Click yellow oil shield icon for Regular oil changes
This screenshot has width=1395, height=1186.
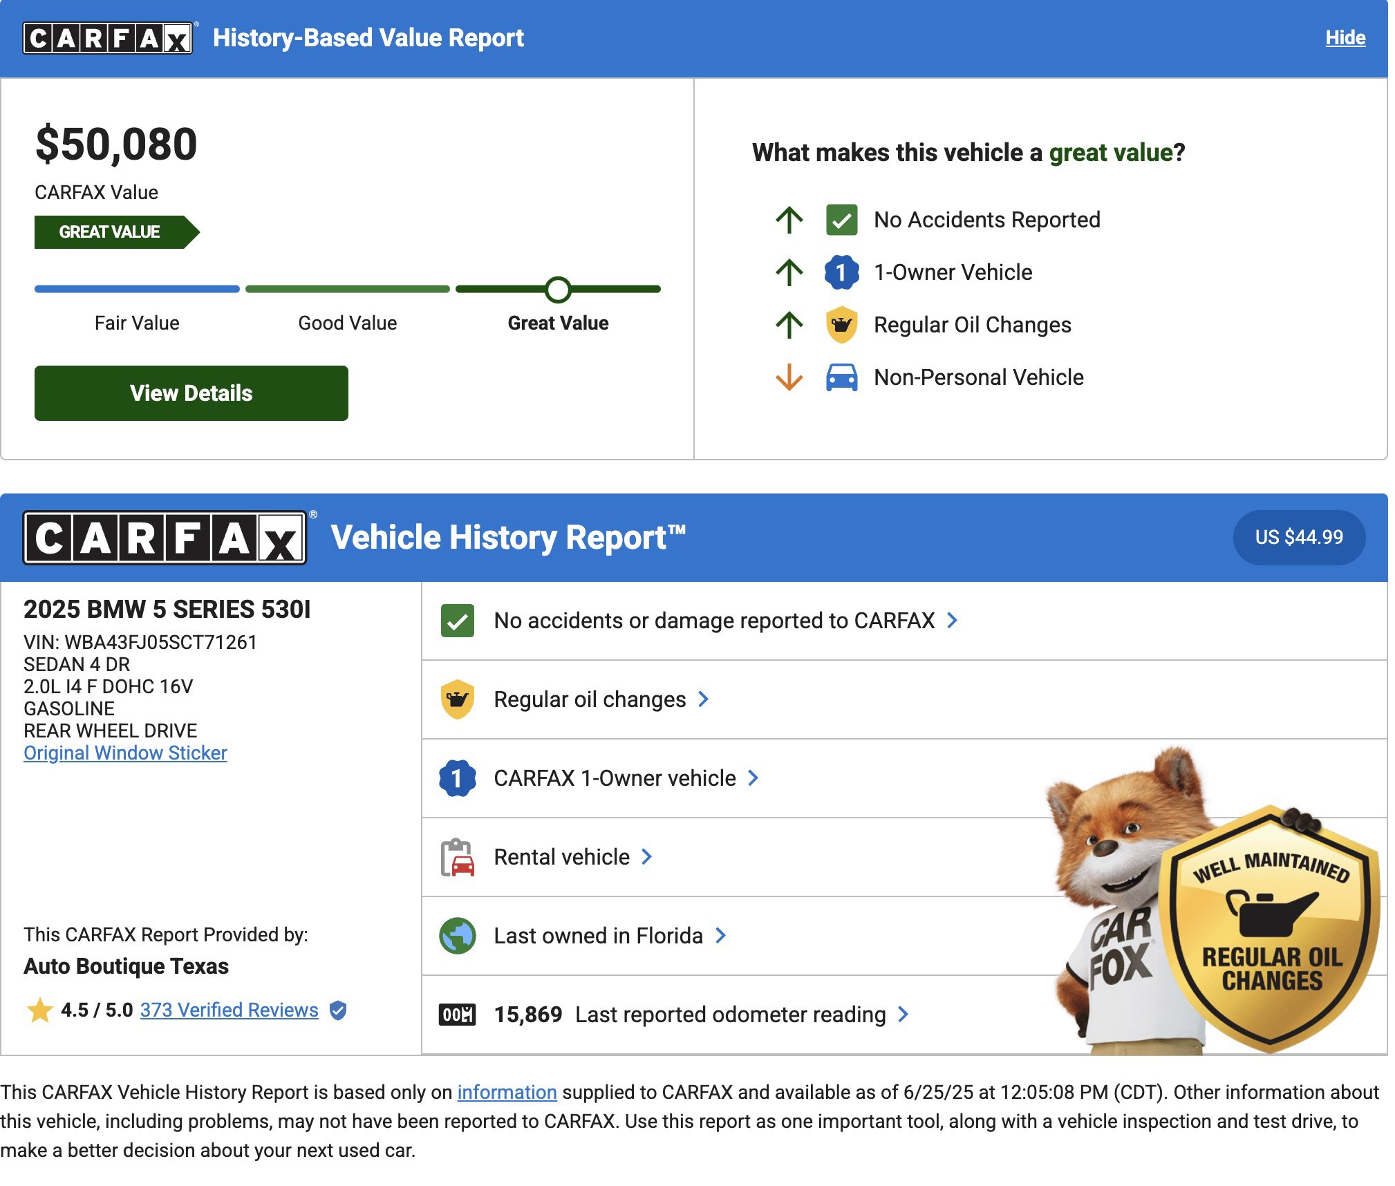457,699
